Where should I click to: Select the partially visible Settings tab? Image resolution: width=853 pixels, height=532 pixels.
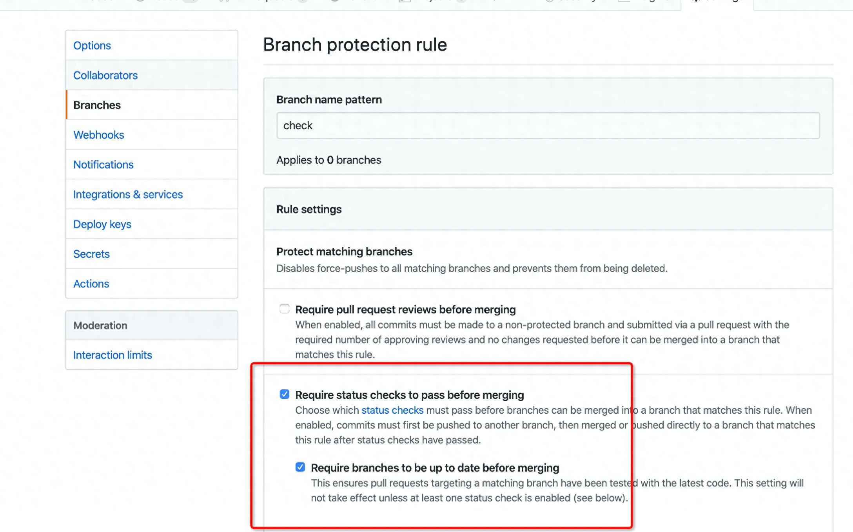tap(717, 3)
